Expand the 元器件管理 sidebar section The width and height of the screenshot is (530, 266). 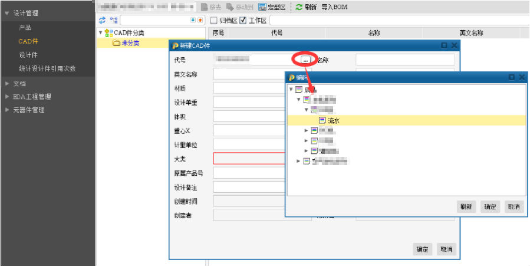6,110
